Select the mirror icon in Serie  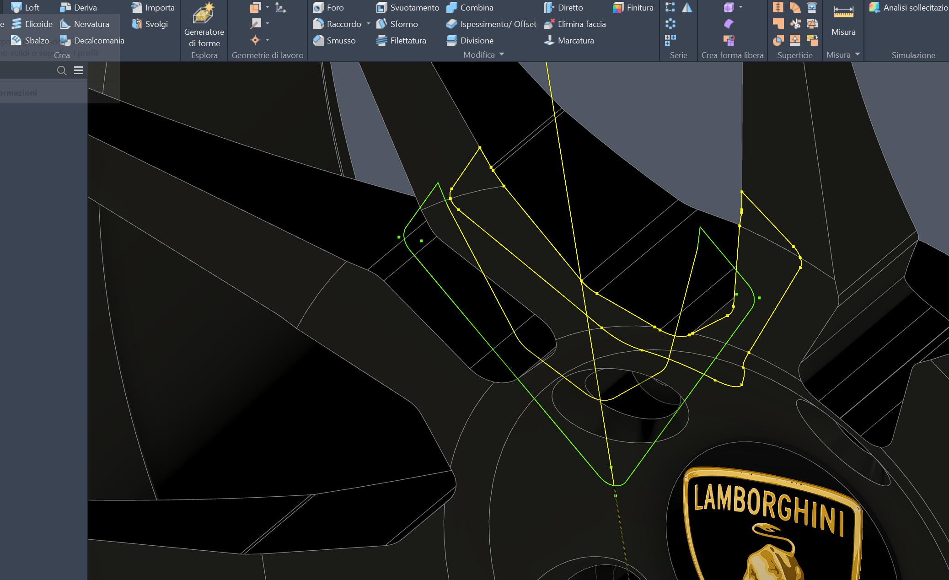pos(687,7)
